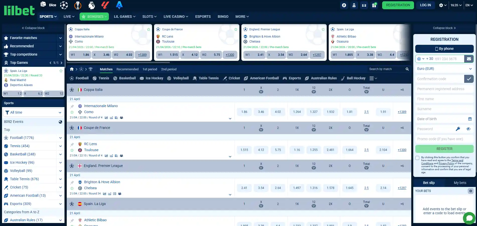
Task: Favorite the Toulouse match with the star
Action: click(x=72, y=150)
